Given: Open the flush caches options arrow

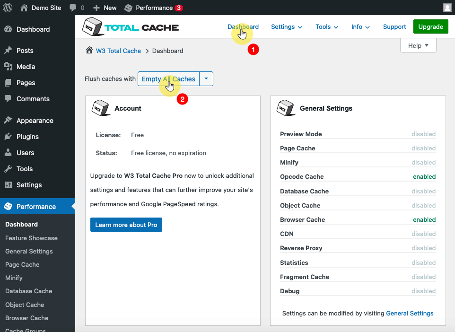Looking at the screenshot, I should coord(206,79).
